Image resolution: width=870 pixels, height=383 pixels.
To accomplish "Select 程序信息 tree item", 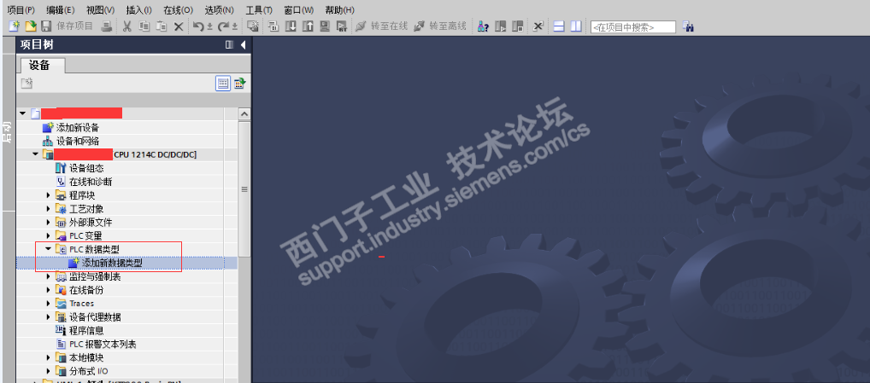I will coord(86,330).
